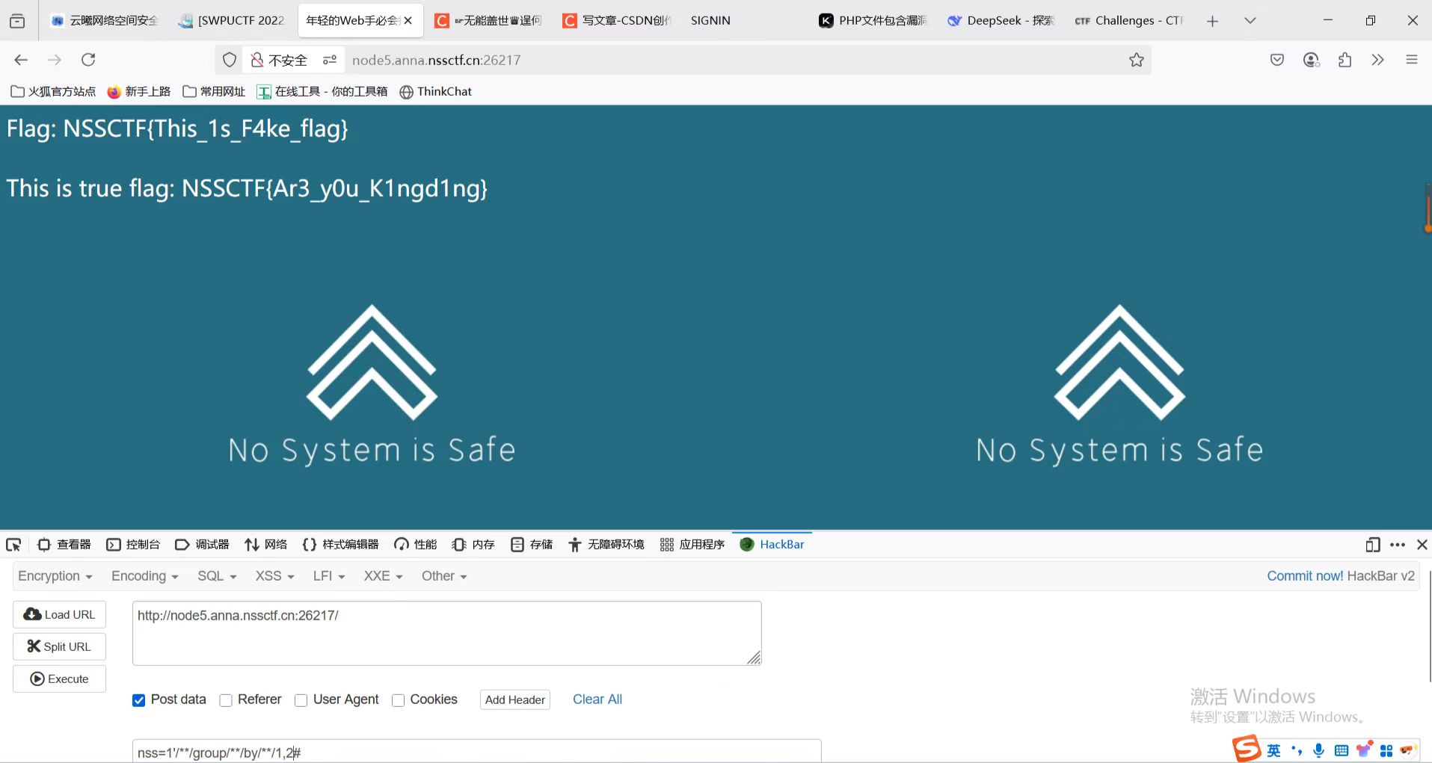1432x763 pixels.
Task: Close the 年轻的Web手必会 tab
Action: pos(408,21)
